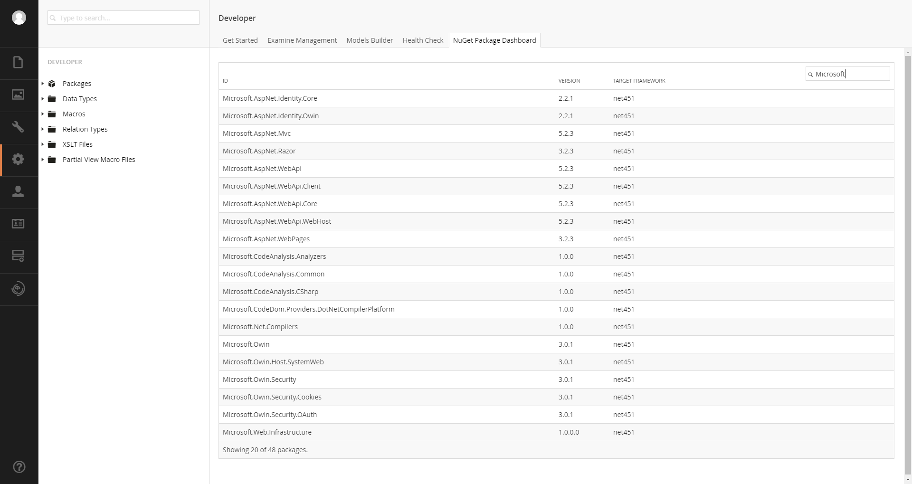
Task: Click Microsoft.CodeAnalysis.CSharp package name
Action: tap(270, 292)
